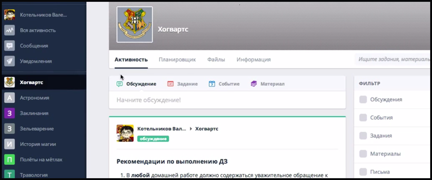Open the purple Заклинания class icon
This screenshot has height=180, width=432.
click(9, 113)
